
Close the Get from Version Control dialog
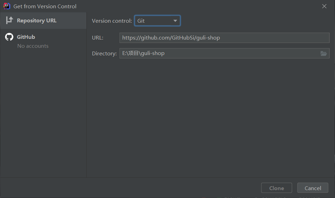324,7
